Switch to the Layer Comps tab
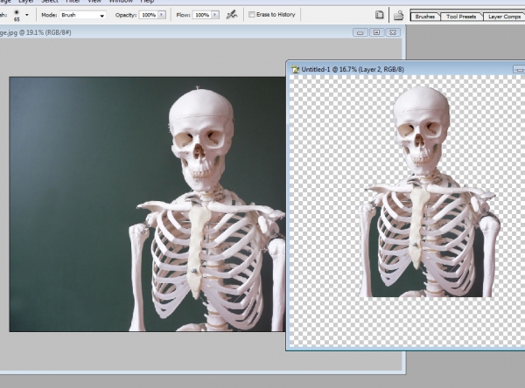Viewport: 525px width, 388px height. (504, 17)
